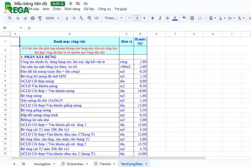The height and width of the screenshot is (167, 251).
Task: Open the Times font dropdown
Action: 113,18
